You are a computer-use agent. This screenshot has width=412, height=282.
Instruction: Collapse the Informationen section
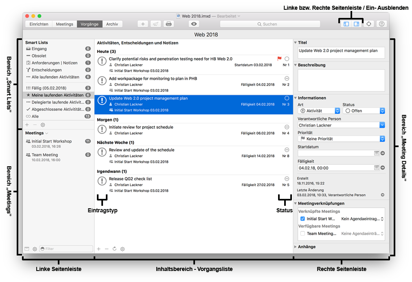click(295, 98)
